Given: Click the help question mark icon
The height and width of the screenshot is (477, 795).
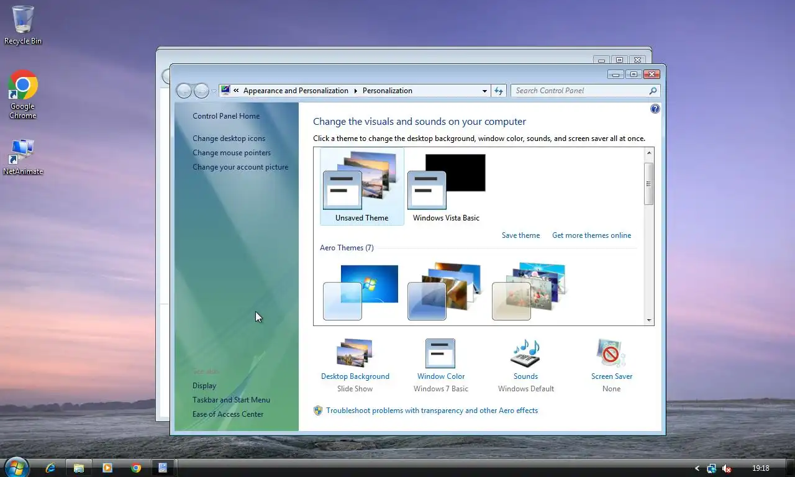Looking at the screenshot, I should [655, 109].
